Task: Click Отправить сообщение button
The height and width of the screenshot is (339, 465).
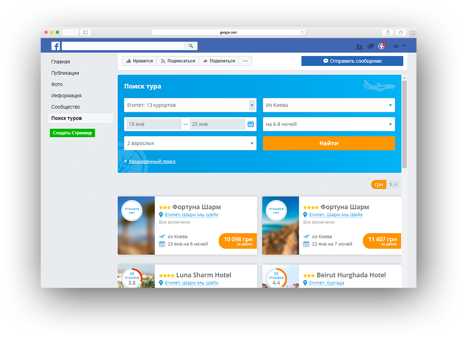Action: 352,61
